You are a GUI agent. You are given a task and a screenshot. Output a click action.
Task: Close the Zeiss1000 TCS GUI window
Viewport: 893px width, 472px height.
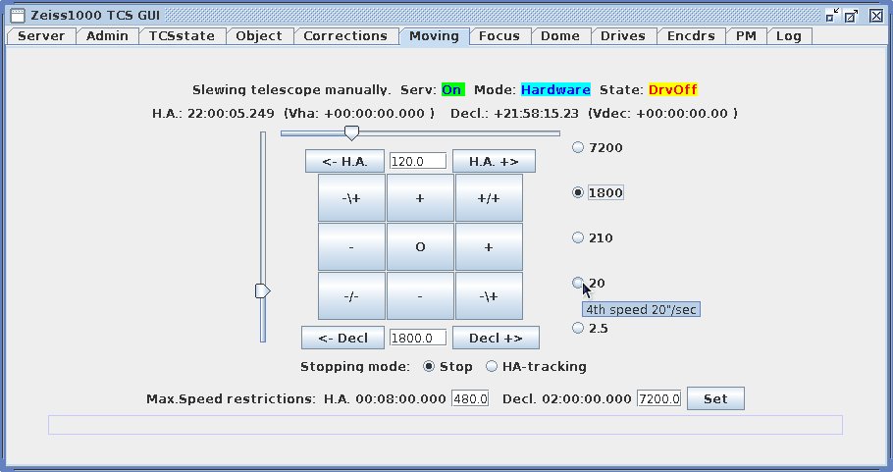[876, 16]
